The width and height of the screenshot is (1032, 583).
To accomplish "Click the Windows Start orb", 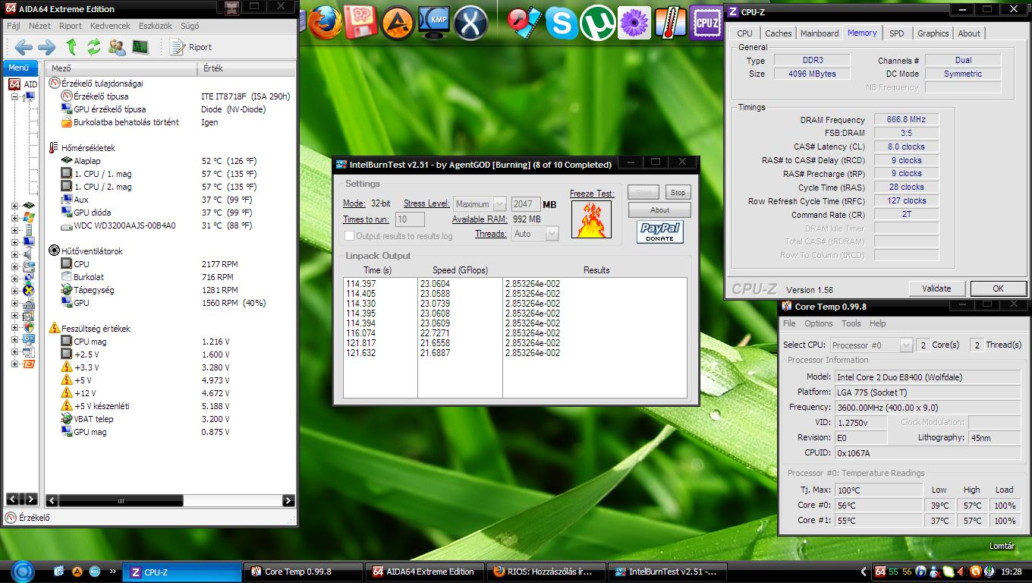I will coord(24,571).
